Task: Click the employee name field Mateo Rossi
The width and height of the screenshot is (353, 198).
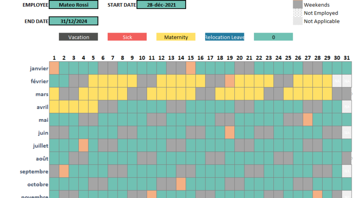Action: pyautogui.click(x=73, y=5)
